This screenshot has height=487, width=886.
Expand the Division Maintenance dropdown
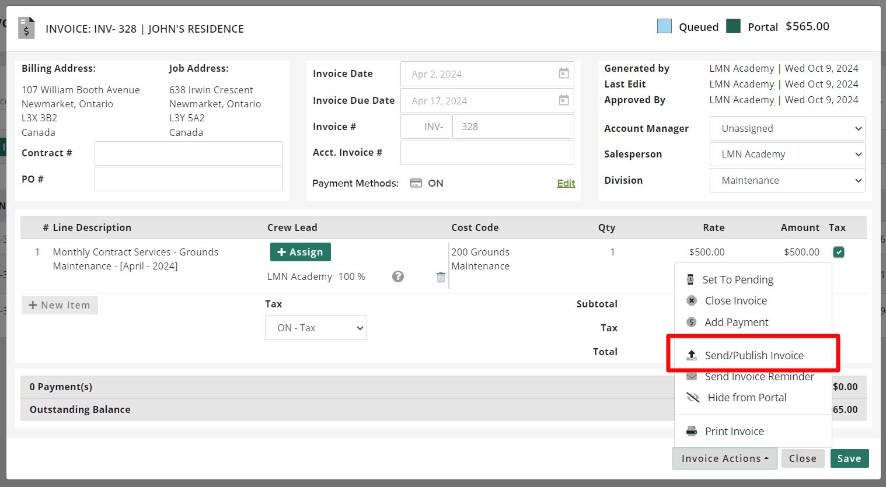tap(787, 181)
